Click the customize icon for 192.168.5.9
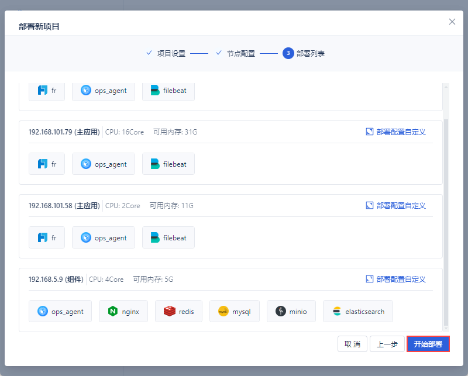Screen dimensions: 468x376 pos(370,279)
